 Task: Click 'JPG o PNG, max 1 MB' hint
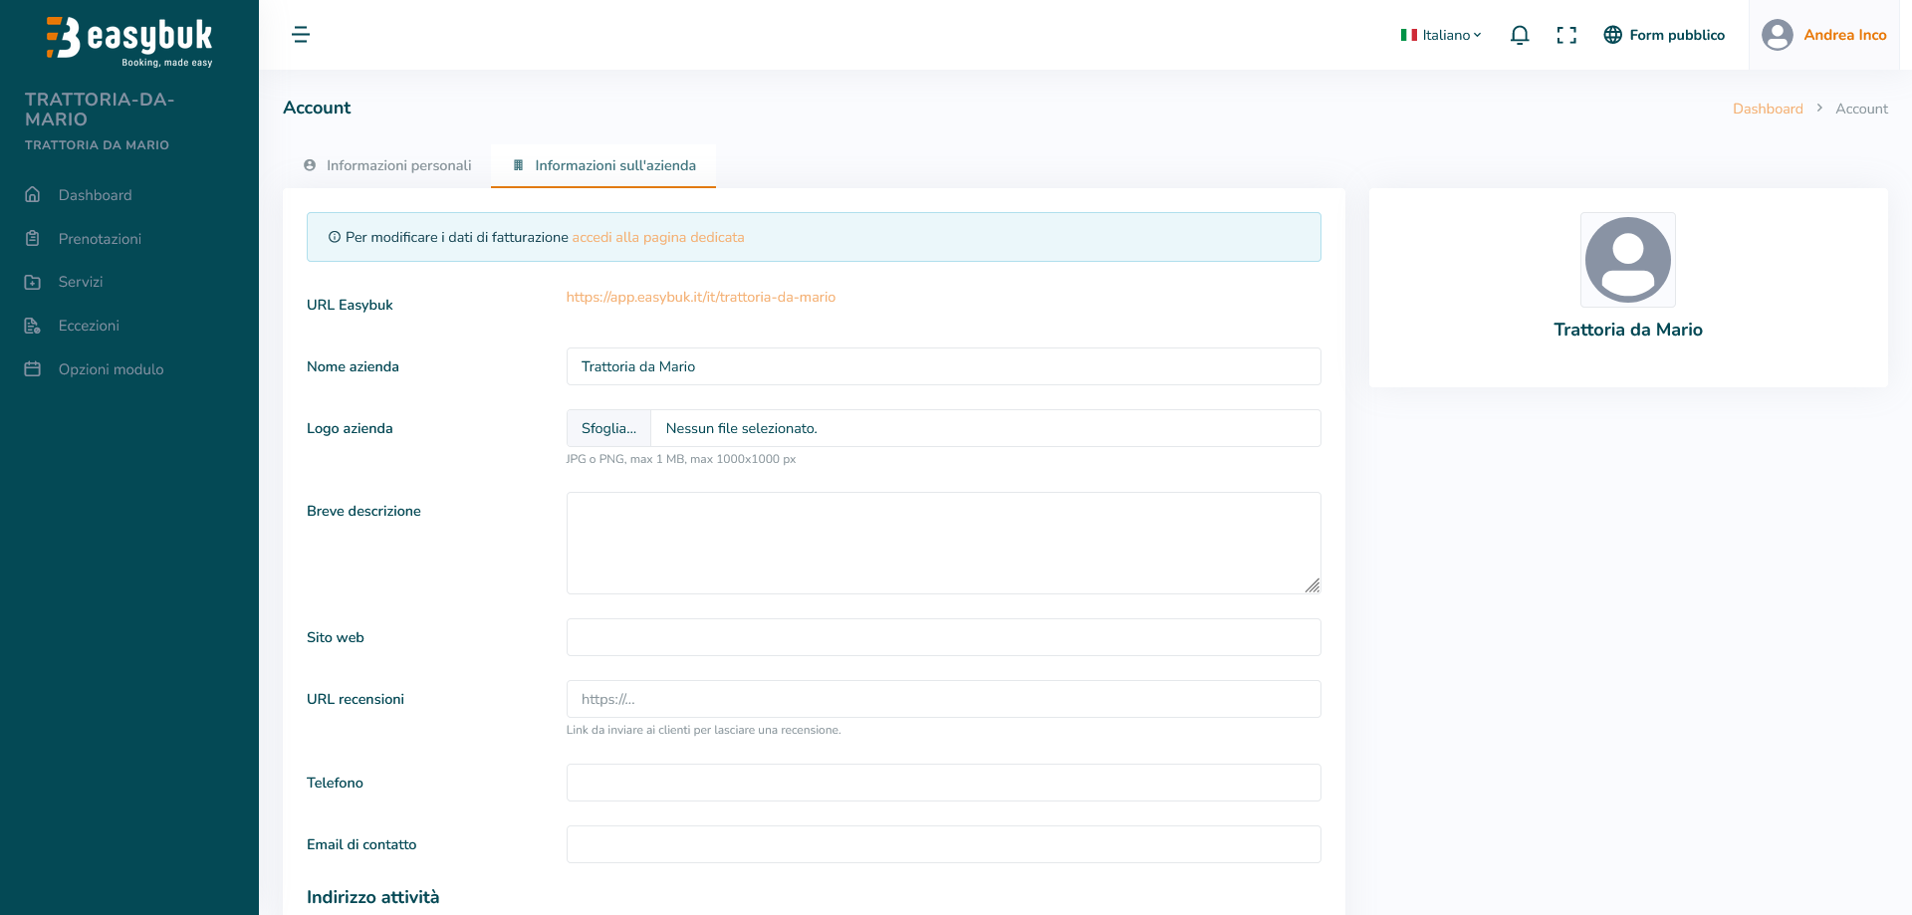click(x=680, y=459)
